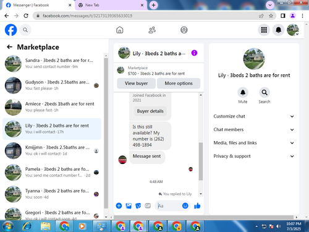Open the browser side panel icon
Viewport: 309px width, 232px height.
click(x=283, y=15)
